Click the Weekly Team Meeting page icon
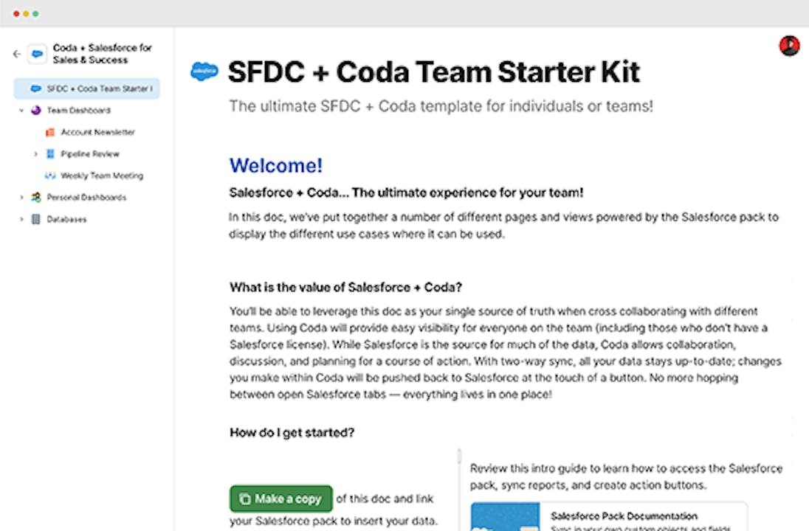 [50, 176]
